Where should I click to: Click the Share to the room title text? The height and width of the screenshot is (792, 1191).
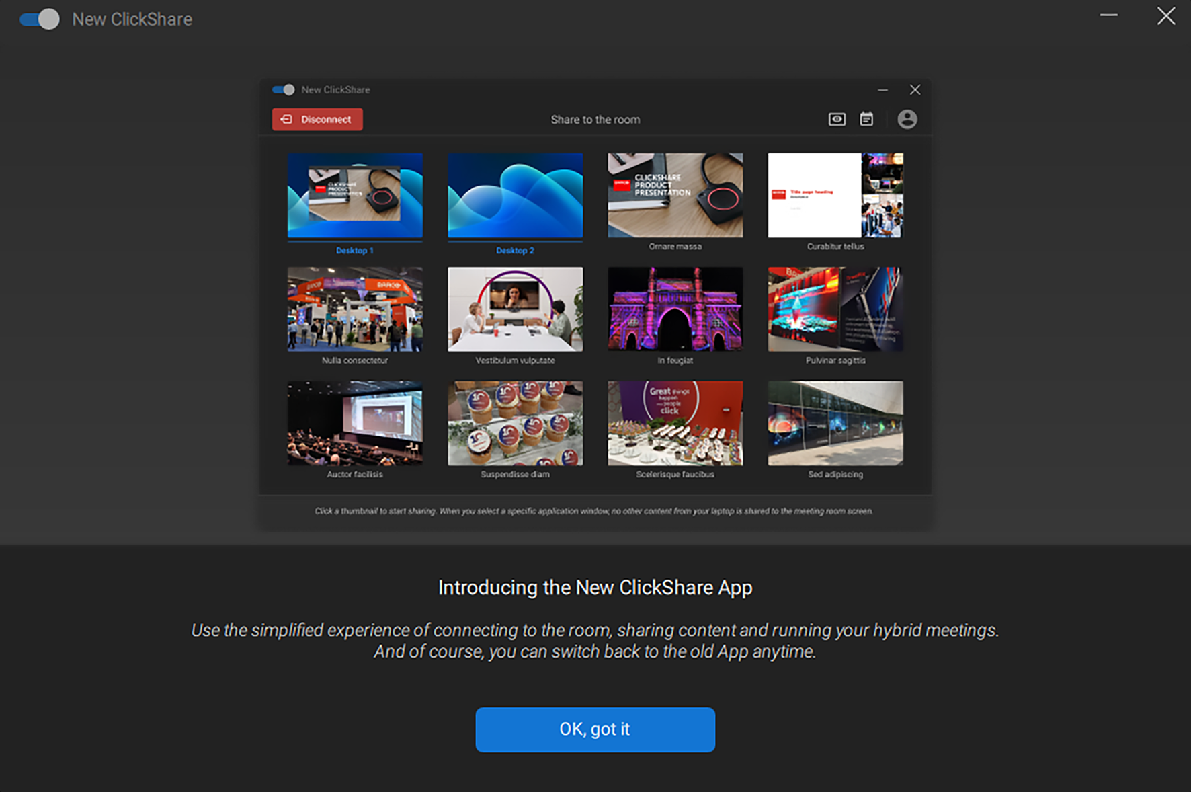pos(595,120)
